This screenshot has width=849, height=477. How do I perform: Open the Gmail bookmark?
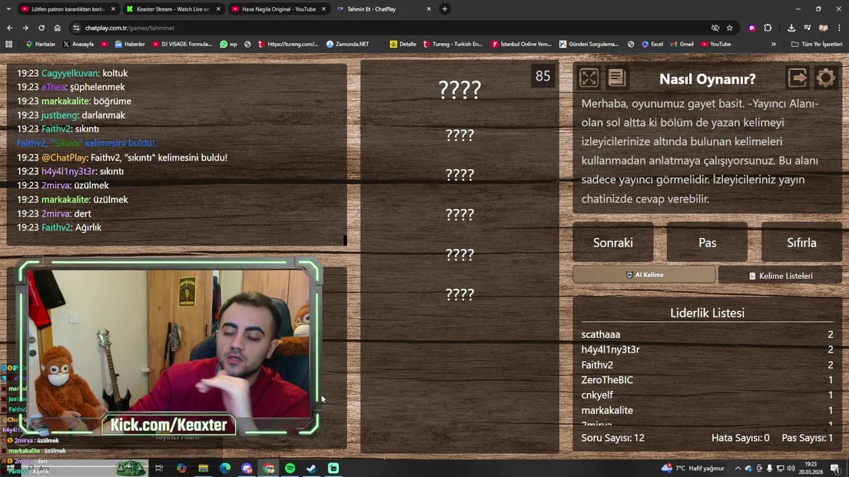coord(682,44)
